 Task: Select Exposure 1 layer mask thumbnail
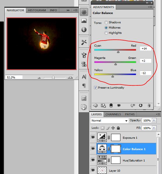tap(116, 137)
